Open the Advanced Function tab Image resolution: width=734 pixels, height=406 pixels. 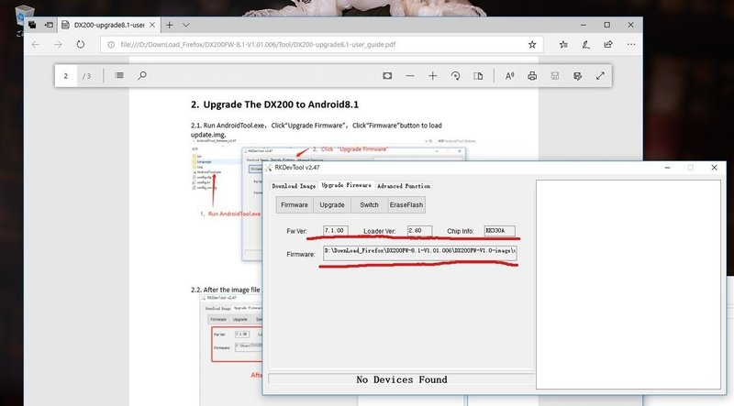[404, 186]
